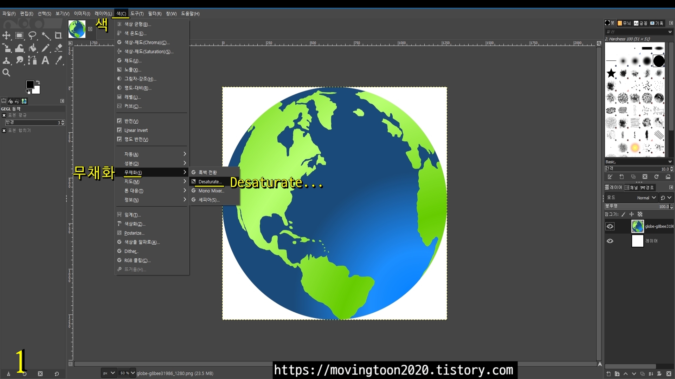Screen dimensions: 675x379
Task: Expand the 정보(N) submenu
Action: tap(152, 200)
